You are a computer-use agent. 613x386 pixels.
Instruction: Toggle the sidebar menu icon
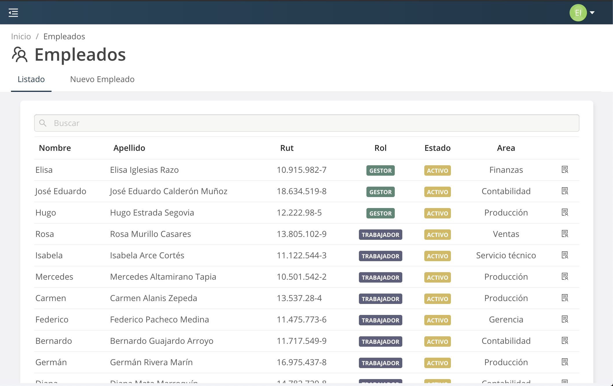tap(13, 13)
